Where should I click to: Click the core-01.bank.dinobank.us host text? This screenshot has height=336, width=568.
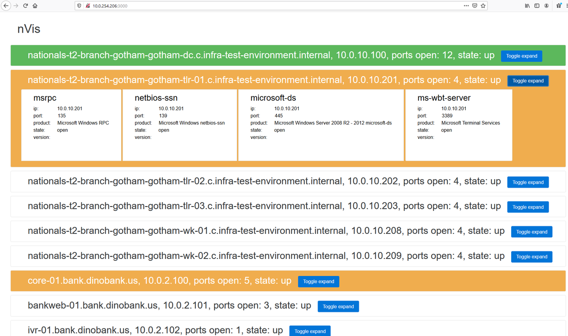coord(83,281)
